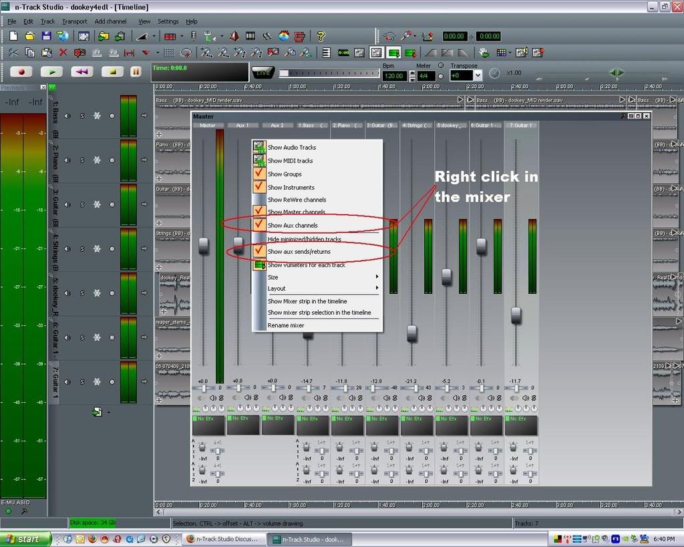The width and height of the screenshot is (684, 547).
Task: Open the dropdown beside the volume envelope icon
Action: click(154, 36)
